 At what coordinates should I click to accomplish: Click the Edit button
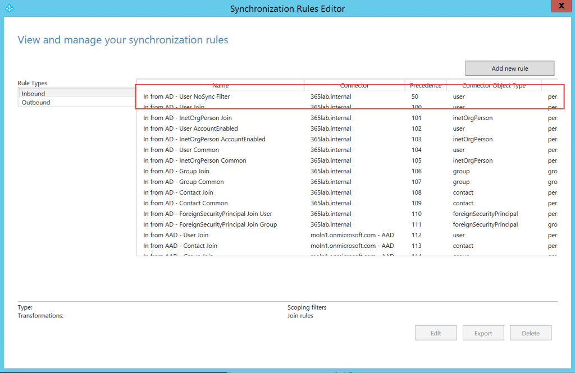coord(436,333)
